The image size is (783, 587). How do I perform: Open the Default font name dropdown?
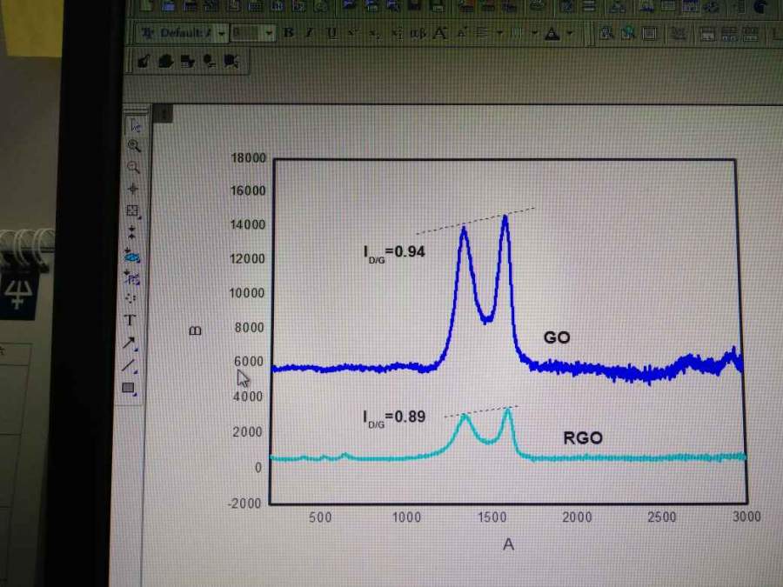pos(223,33)
